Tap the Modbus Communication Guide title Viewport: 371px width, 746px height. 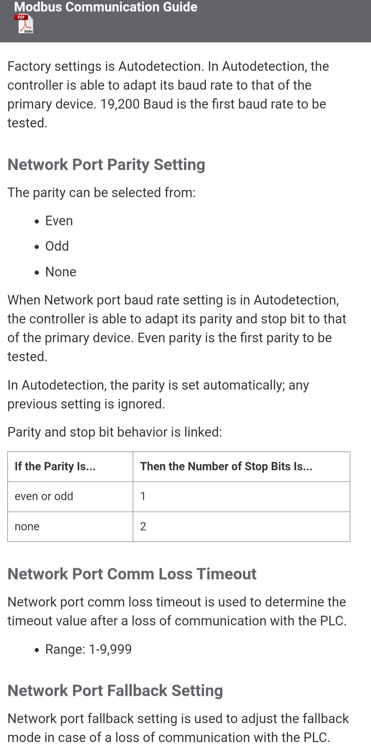(x=105, y=7)
